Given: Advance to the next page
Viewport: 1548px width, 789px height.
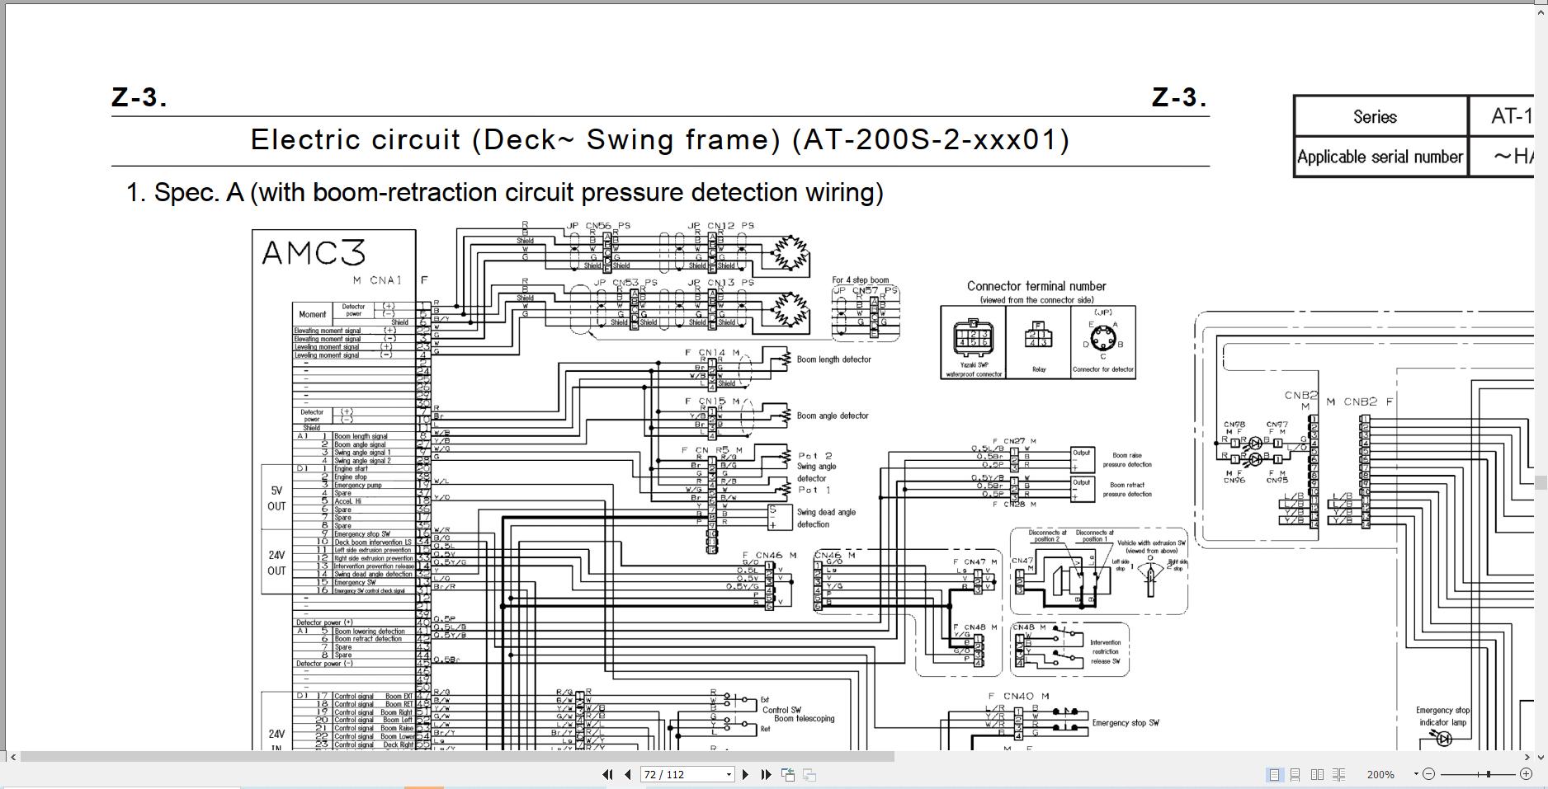Looking at the screenshot, I should coord(746,774).
